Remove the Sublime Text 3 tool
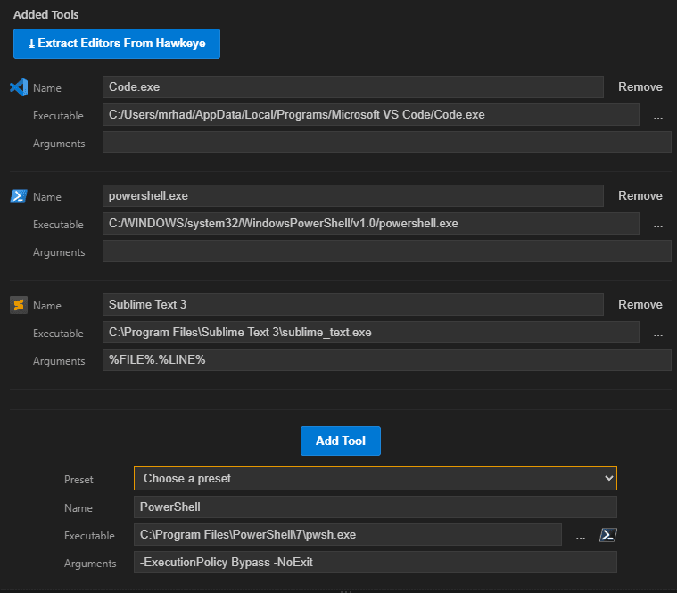This screenshot has height=593, width=677. (x=640, y=305)
